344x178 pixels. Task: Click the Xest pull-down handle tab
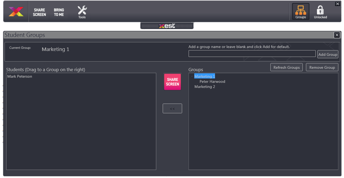point(167,26)
